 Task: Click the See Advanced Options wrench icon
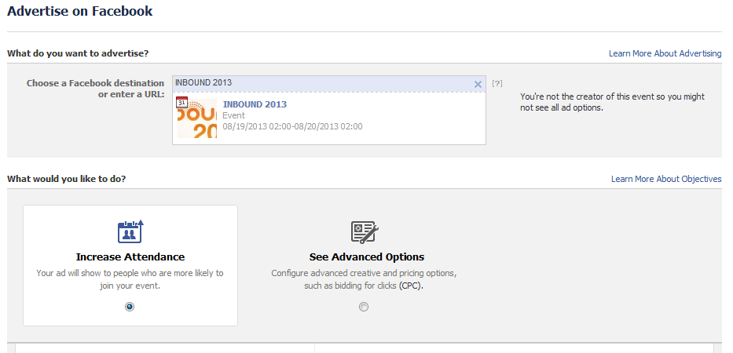tap(365, 232)
